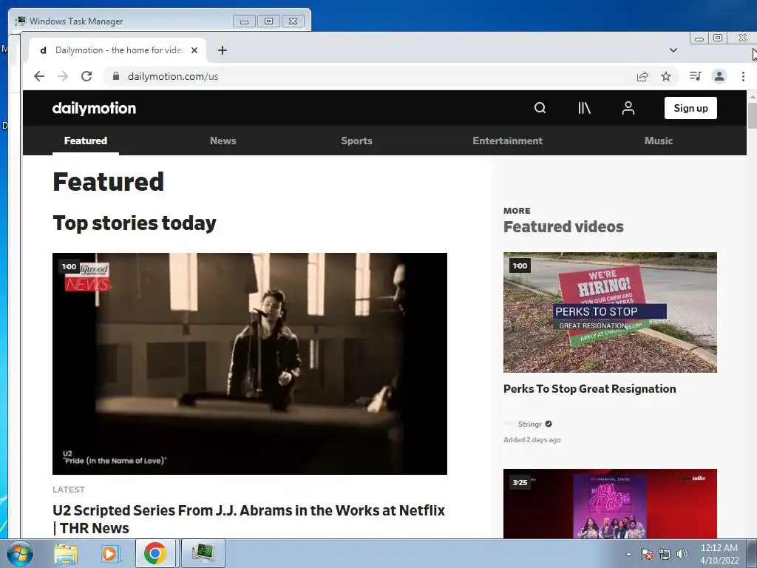Click the "Added 2 days ago" text
The width and height of the screenshot is (757, 568).
point(532,440)
